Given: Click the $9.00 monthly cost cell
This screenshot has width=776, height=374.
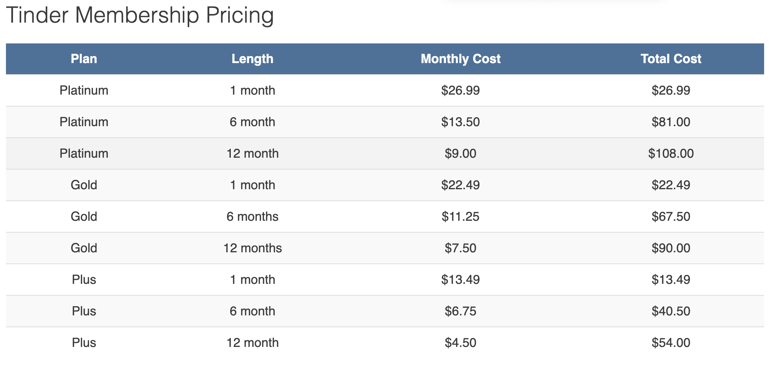Looking at the screenshot, I should pyautogui.click(x=460, y=154).
